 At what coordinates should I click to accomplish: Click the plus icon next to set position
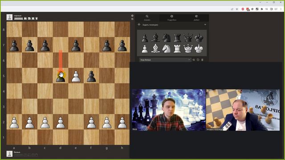click(139, 24)
